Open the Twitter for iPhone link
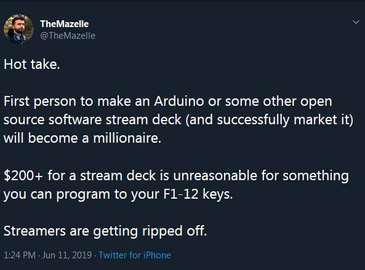Screen dimensions: 365x270 [x=135, y=255]
